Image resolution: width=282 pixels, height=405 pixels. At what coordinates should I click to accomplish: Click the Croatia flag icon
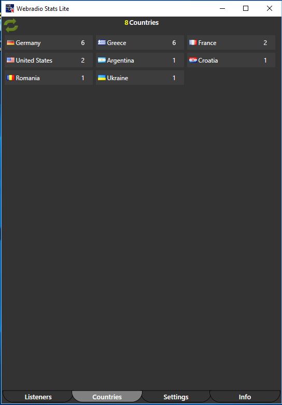click(193, 60)
